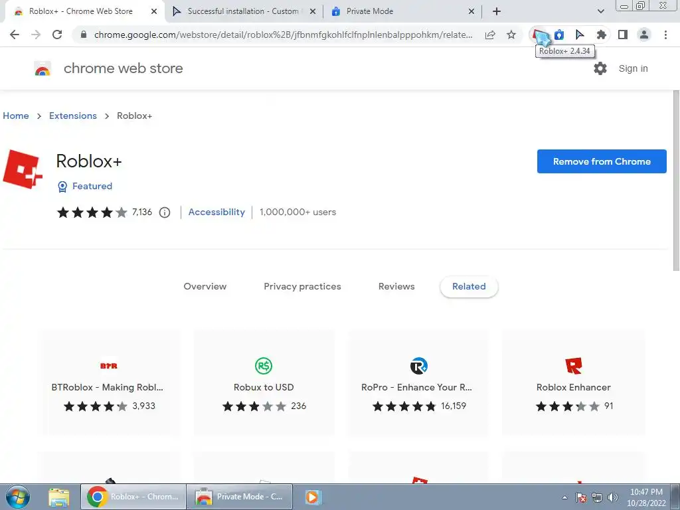The image size is (680, 510).
Task: Click the Featured label link
Action: (92, 186)
